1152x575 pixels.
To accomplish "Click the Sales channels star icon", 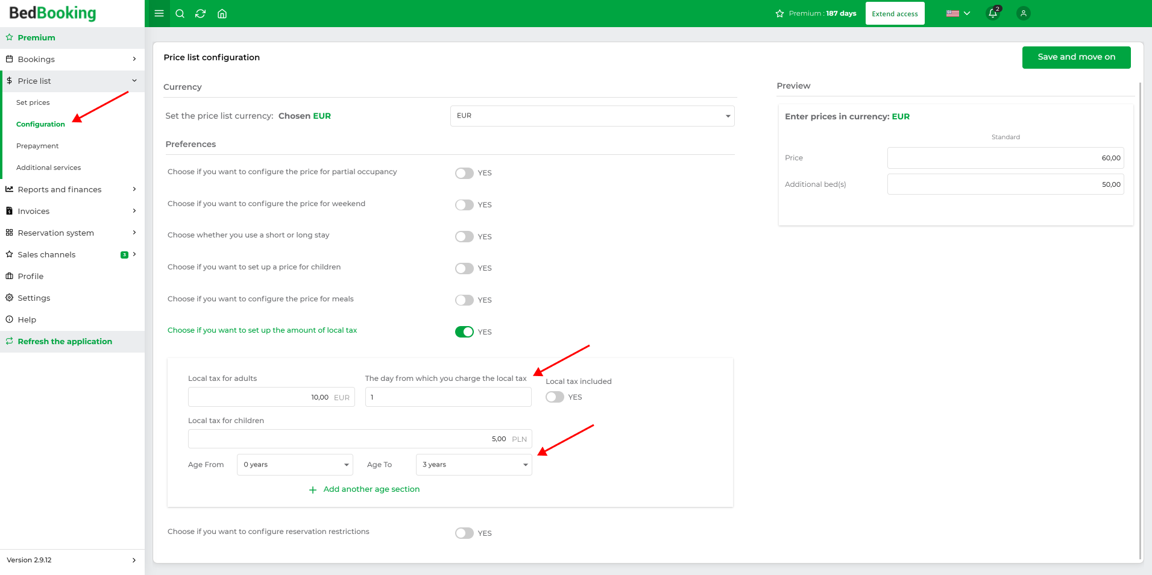I will pyautogui.click(x=9, y=254).
